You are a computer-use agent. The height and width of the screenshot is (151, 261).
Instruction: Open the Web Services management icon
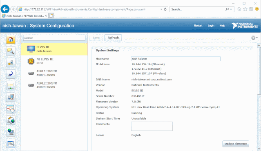point(11,120)
